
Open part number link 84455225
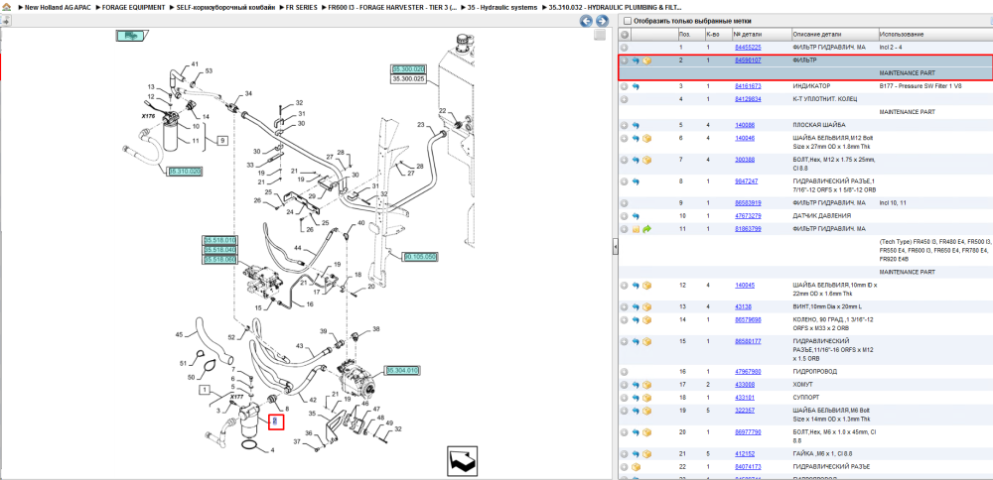pos(748,48)
